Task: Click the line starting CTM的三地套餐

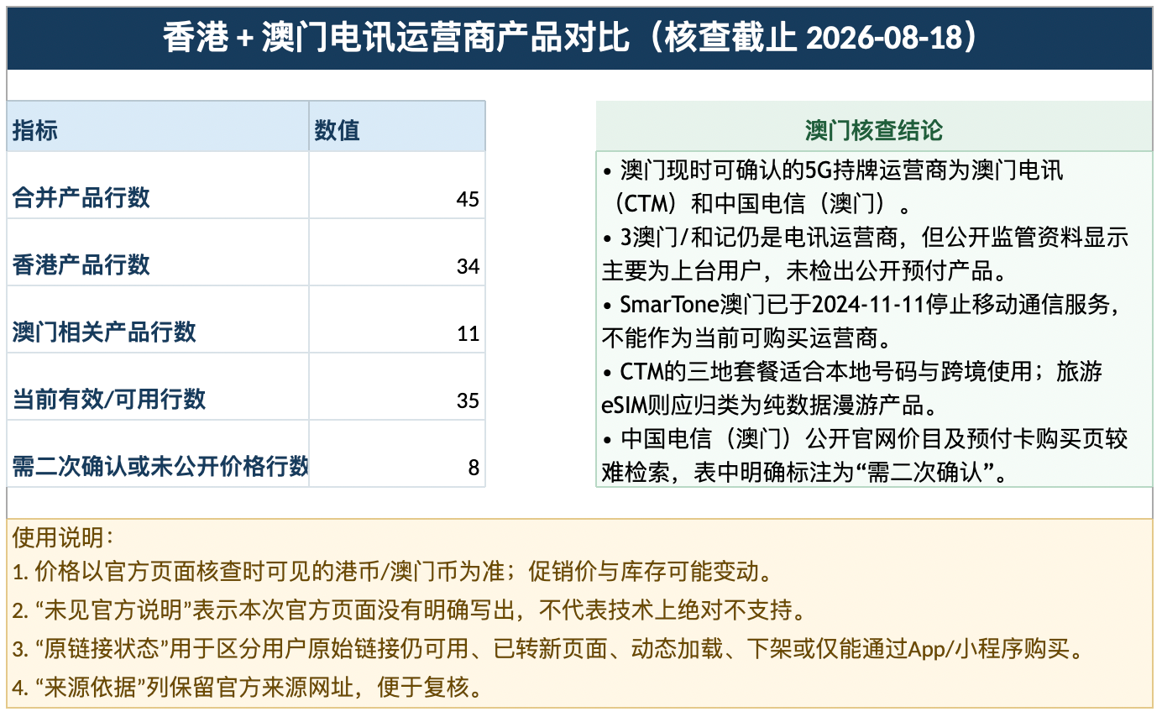Action: pyautogui.click(x=853, y=387)
